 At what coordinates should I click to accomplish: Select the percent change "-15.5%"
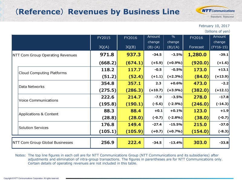click(x=176, y=124)
